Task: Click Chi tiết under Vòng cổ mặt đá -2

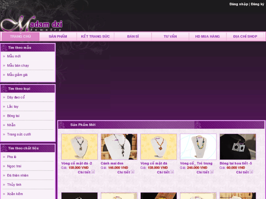Action: pyautogui.click(x=84, y=172)
